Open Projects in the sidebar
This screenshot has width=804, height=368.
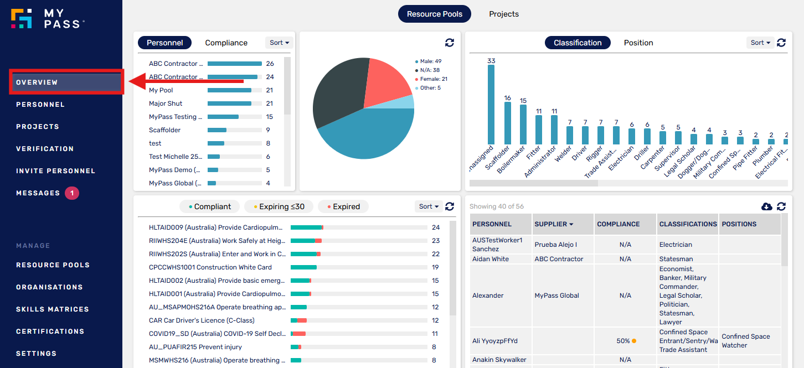pyautogui.click(x=38, y=127)
